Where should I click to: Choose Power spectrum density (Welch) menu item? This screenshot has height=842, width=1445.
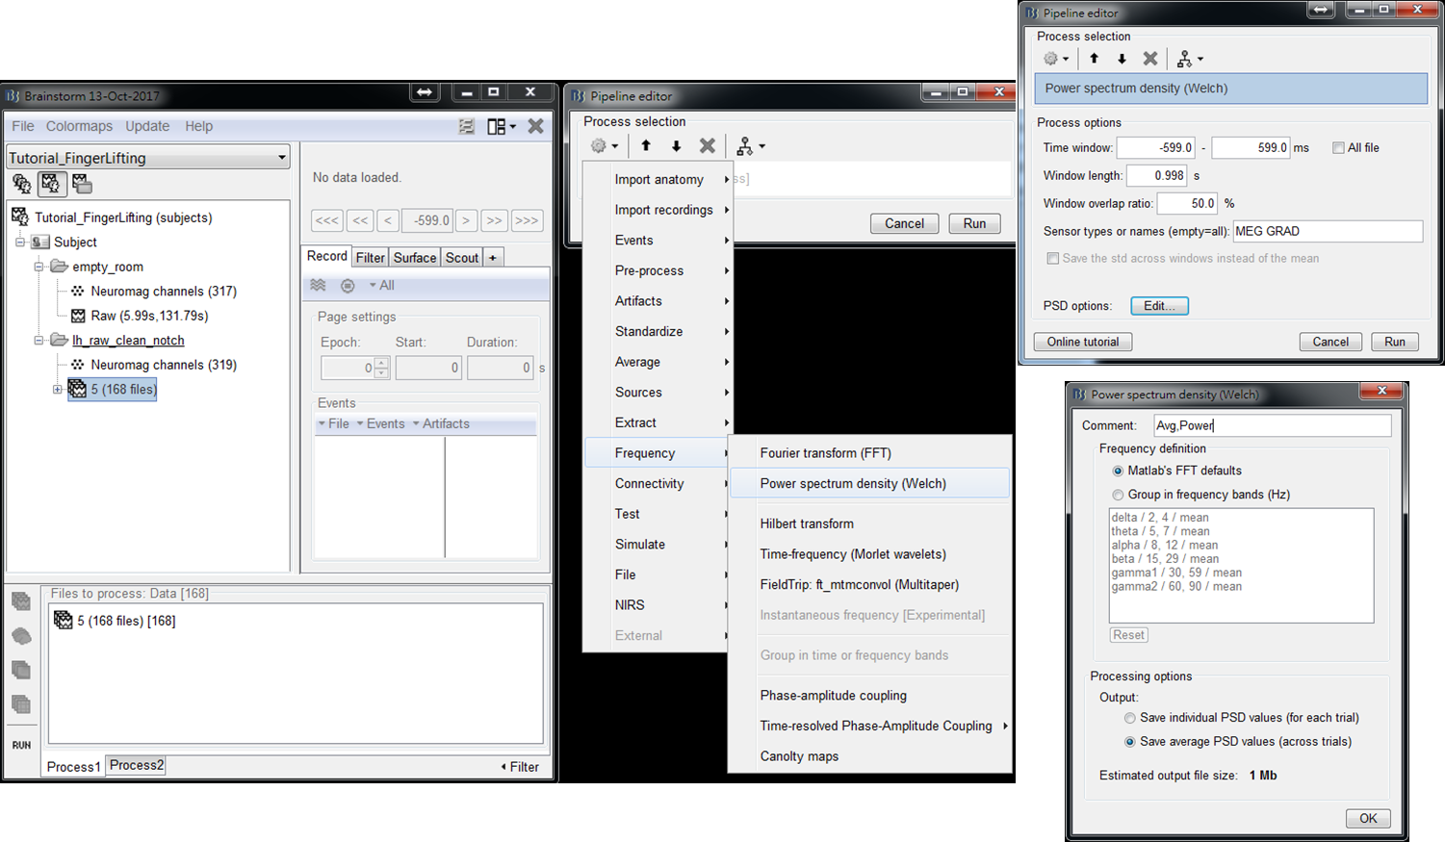point(870,483)
